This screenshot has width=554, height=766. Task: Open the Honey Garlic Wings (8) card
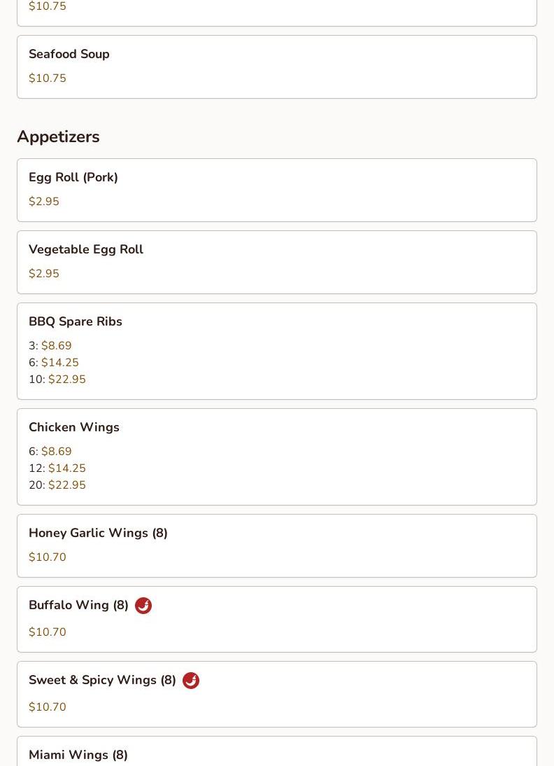tap(277, 545)
